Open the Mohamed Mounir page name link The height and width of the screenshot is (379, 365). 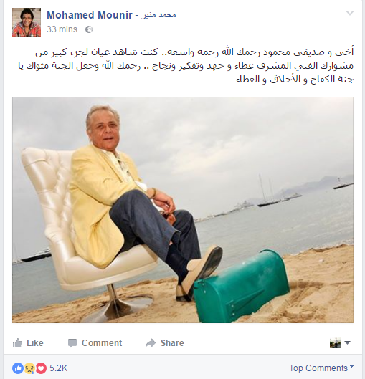point(111,15)
